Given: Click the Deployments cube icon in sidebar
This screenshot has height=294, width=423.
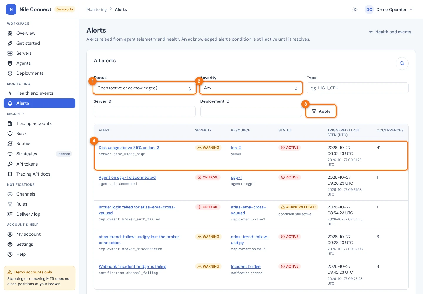Looking at the screenshot, I should point(10,73).
